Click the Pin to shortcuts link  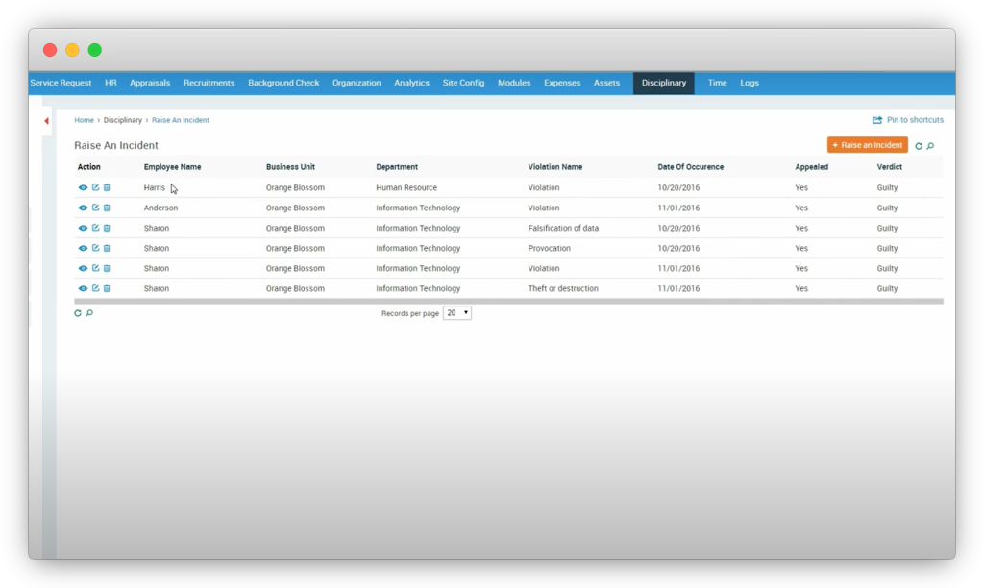(908, 120)
